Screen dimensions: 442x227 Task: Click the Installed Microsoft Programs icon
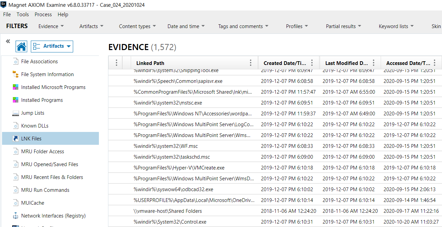[15, 87]
